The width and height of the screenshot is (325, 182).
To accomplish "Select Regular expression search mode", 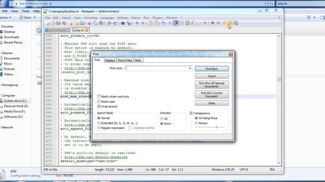I will coord(99,128).
